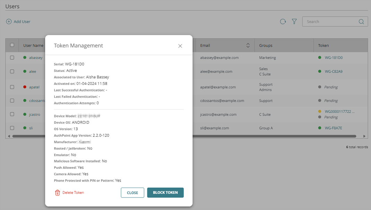The image size is (371, 210).
Task: Click the refresh icon above the user table
Action: (x=283, y=21)
